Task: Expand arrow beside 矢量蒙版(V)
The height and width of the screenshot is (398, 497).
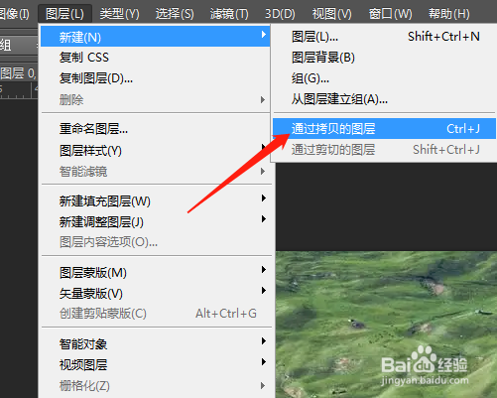Action: coord(263,291)
